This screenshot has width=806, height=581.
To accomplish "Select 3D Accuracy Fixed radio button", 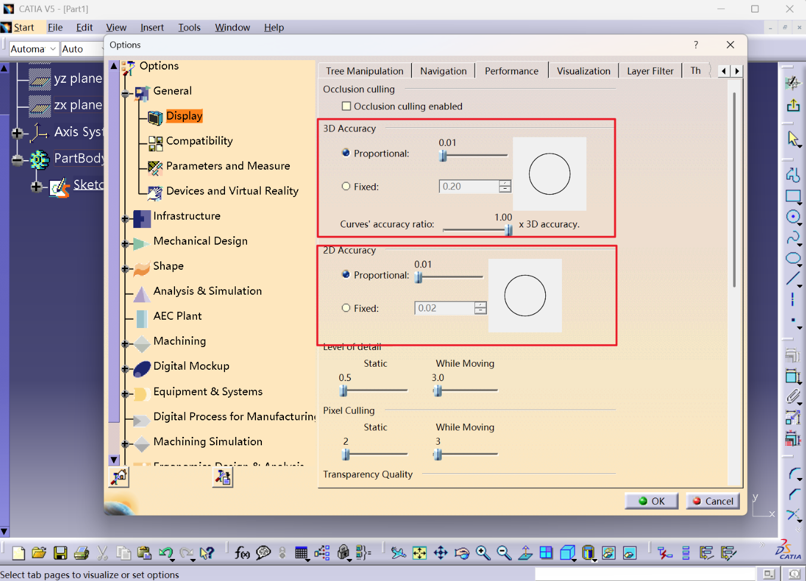I will (346, 186).
